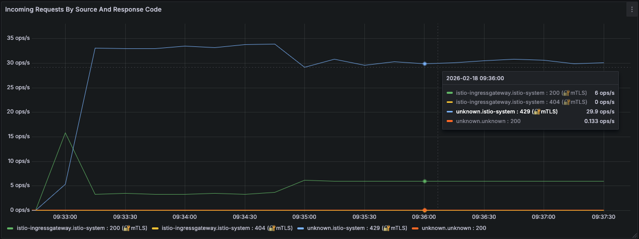
Task: Click the 09:36:00 x-axis label
Action: click(424, 217)
